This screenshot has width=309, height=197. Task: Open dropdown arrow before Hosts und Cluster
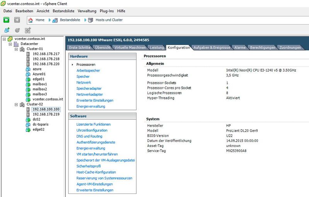[x=85, y=20]
